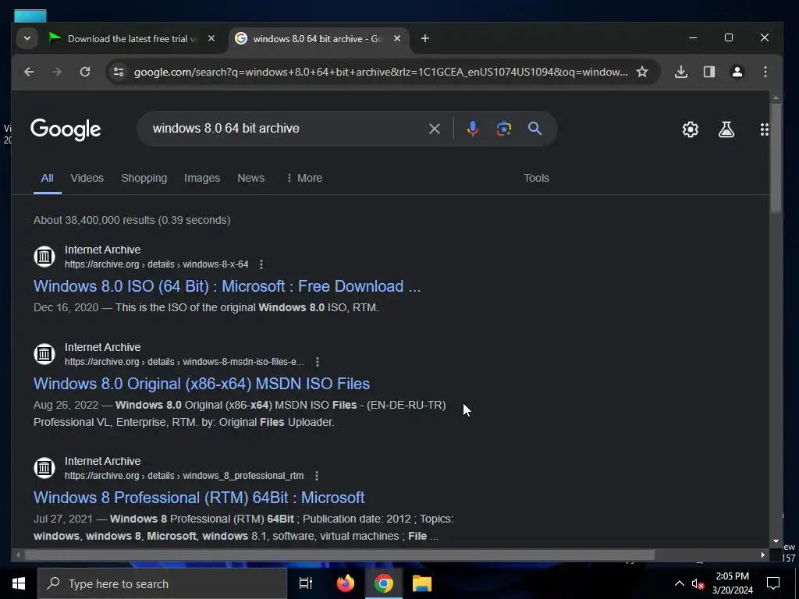The height and width of the screenshot is (599, 799).
Task: Open File Explorer from the taskbar
Action: 422,583
